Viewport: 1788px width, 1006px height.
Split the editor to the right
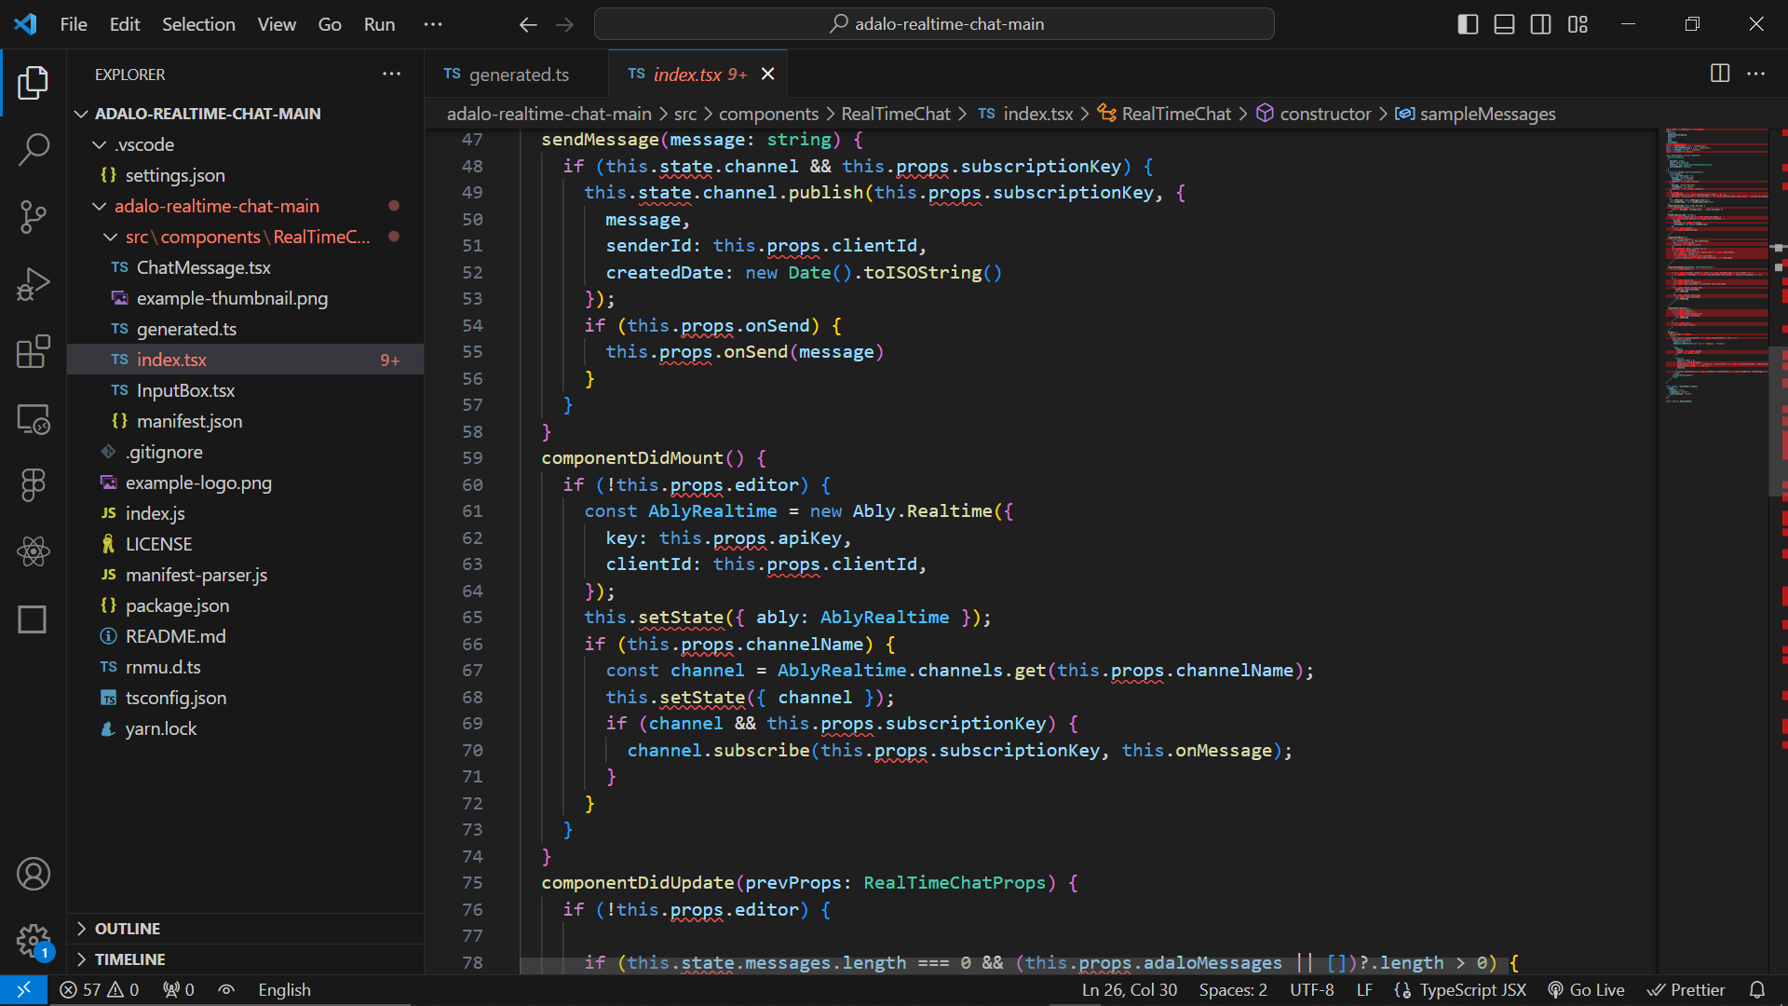(1720, 74)
